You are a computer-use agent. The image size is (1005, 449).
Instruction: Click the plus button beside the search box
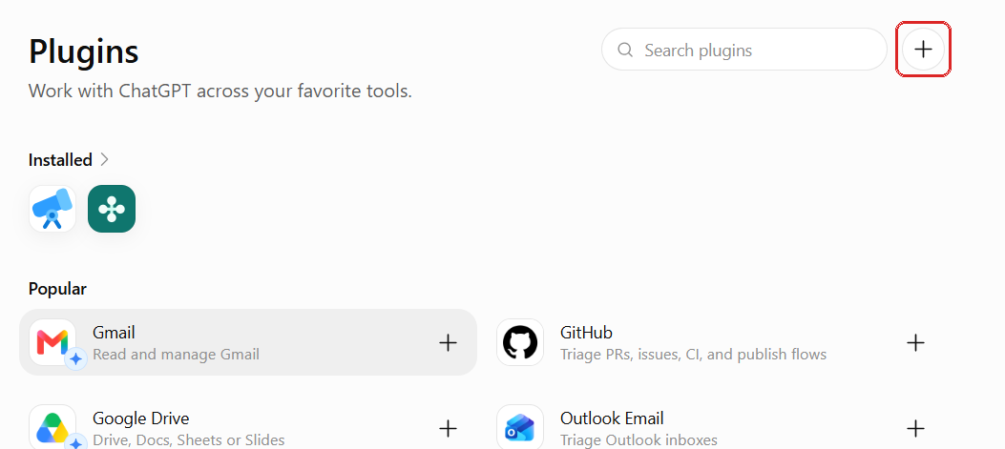pyautogui.click(x=923, y=50)
